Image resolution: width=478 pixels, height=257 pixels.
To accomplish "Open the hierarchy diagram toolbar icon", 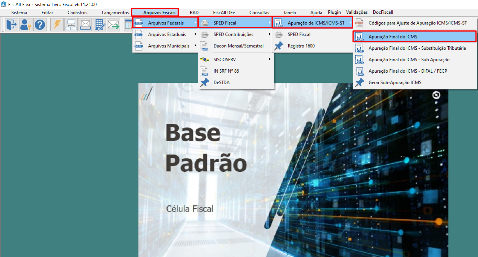I will 71,25.
